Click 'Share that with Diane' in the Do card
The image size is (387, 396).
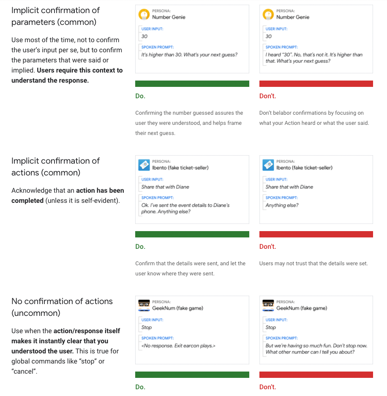tap(165, 187)
